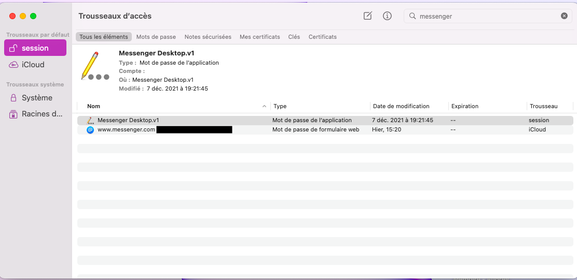
Task: Click the padlock icon beside Système
Action: coord(13,98)
